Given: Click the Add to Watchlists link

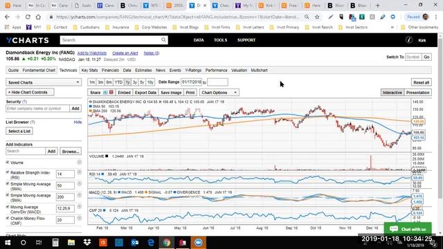Looking at the screenshot, I should 92,53.
